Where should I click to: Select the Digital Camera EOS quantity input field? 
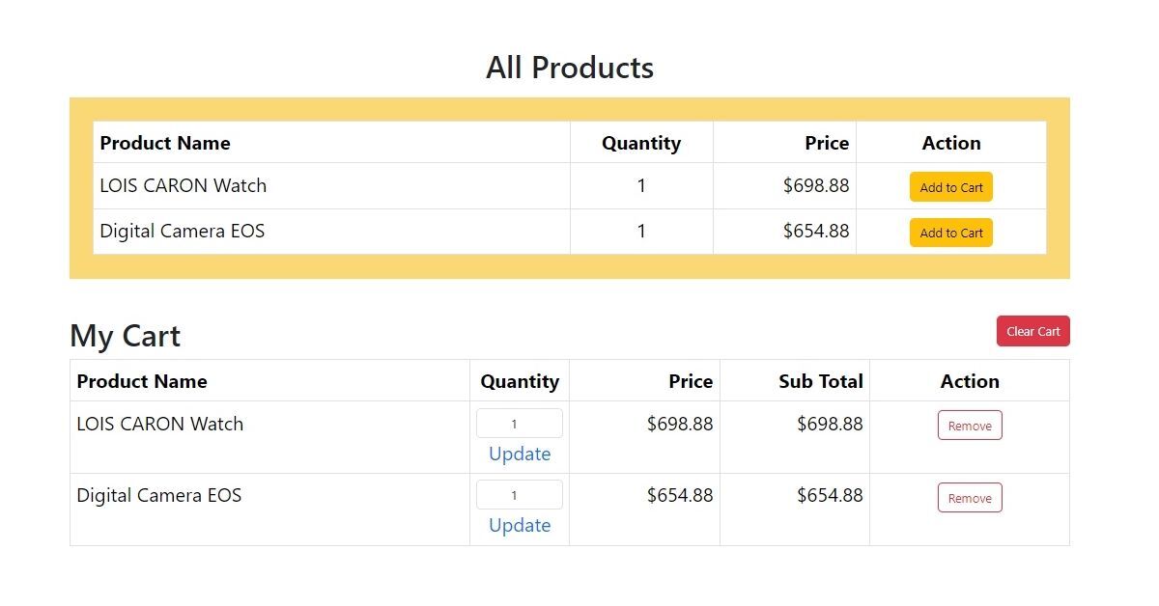pos(519,494)
